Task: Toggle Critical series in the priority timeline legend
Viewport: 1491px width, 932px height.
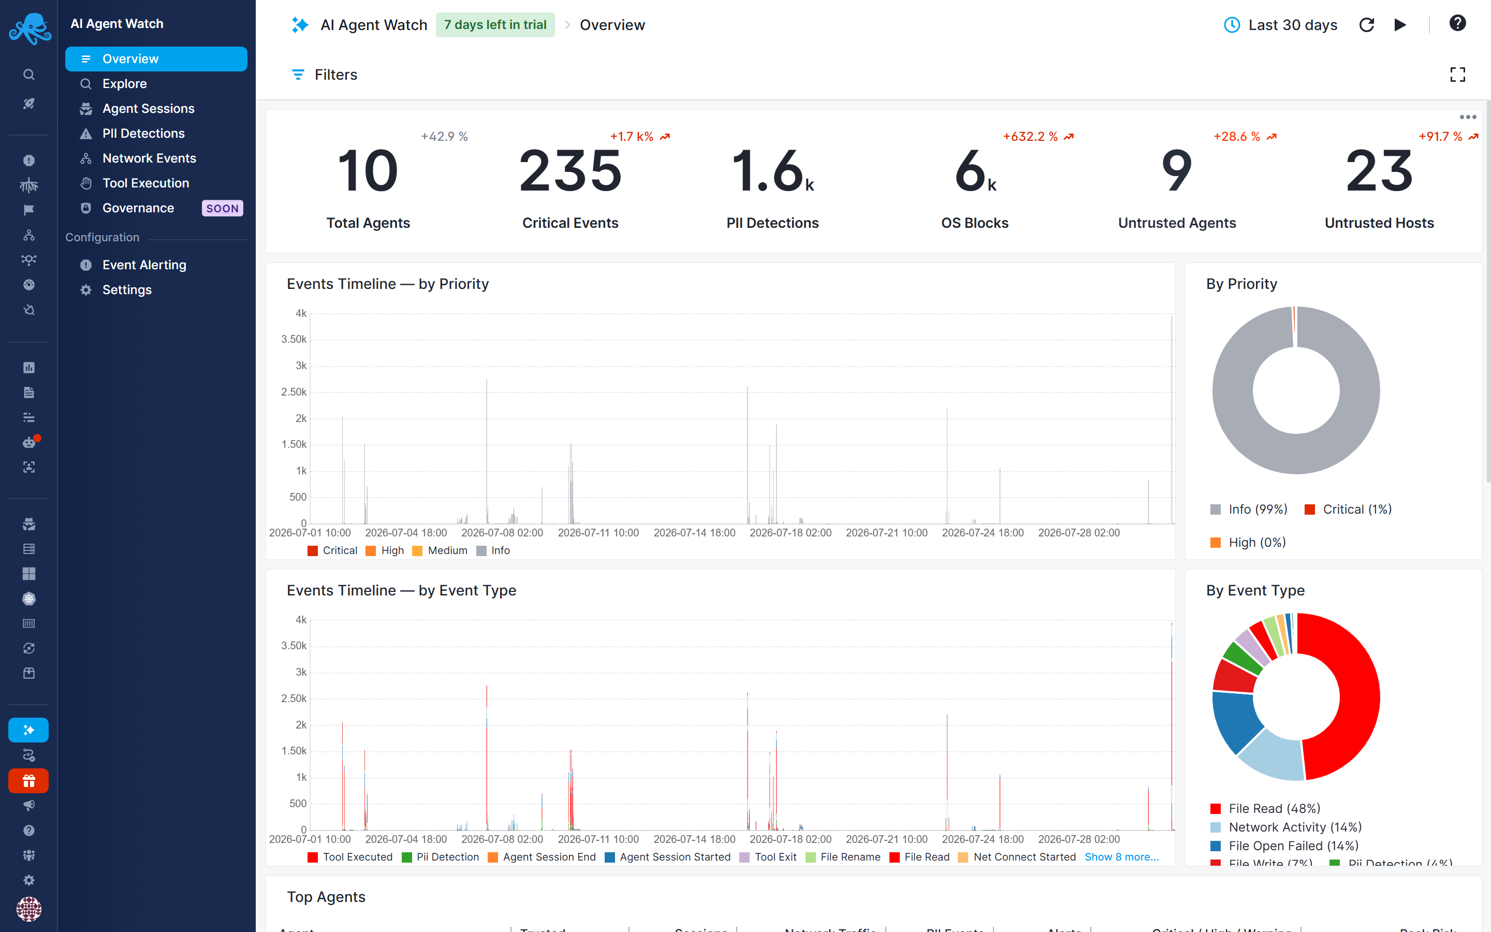Action: click(x=333, y=550)
